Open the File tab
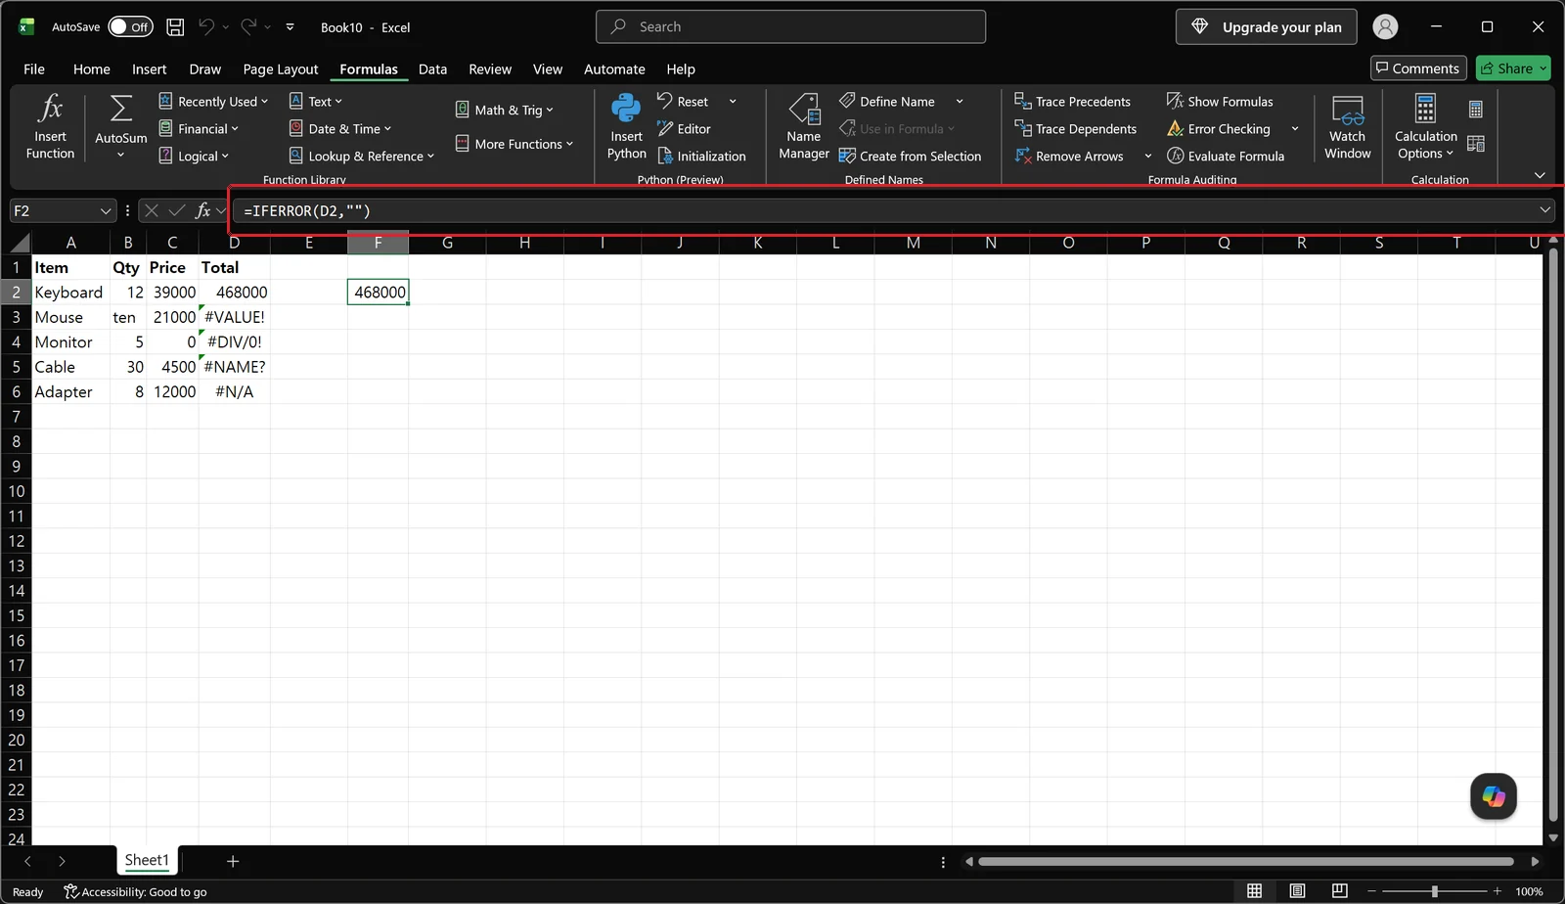Image resolution: width=1565 pixels, height=904 pixels. coord(34,68)
